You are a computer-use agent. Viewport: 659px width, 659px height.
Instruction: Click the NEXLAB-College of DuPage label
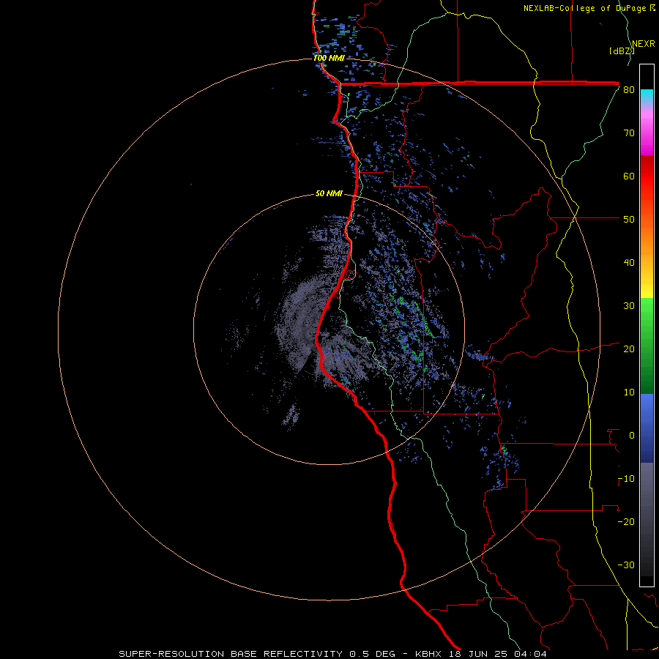[584, 8]
